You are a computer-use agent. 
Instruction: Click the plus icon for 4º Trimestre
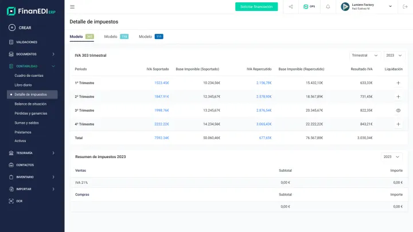(398, 124)
